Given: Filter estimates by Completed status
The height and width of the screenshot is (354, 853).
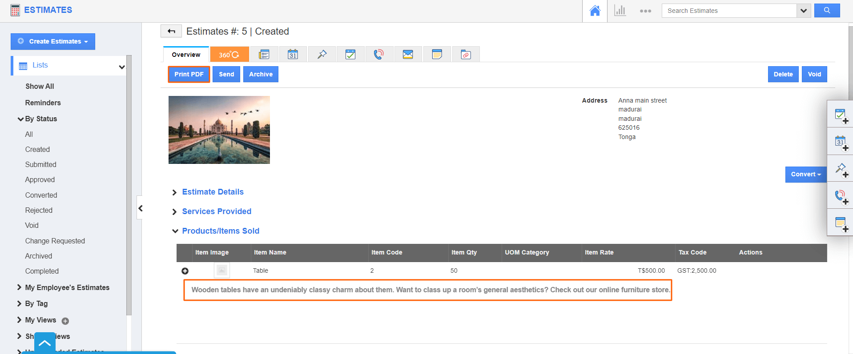Looking at the screenshot, I should [x=42, y=271].
